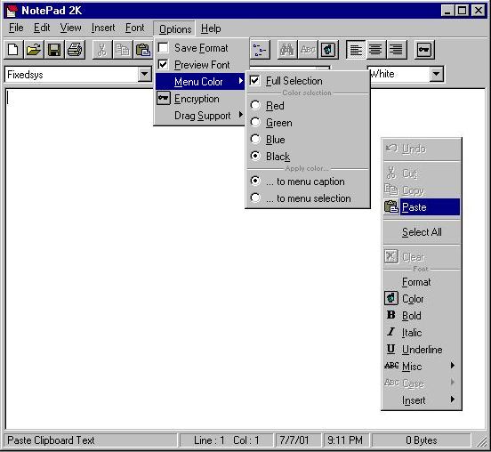The width and height of the screenshot is (491, 452).
Task: Click the strikethrough ABC icon beside Misc
Action: coord(391,366)
